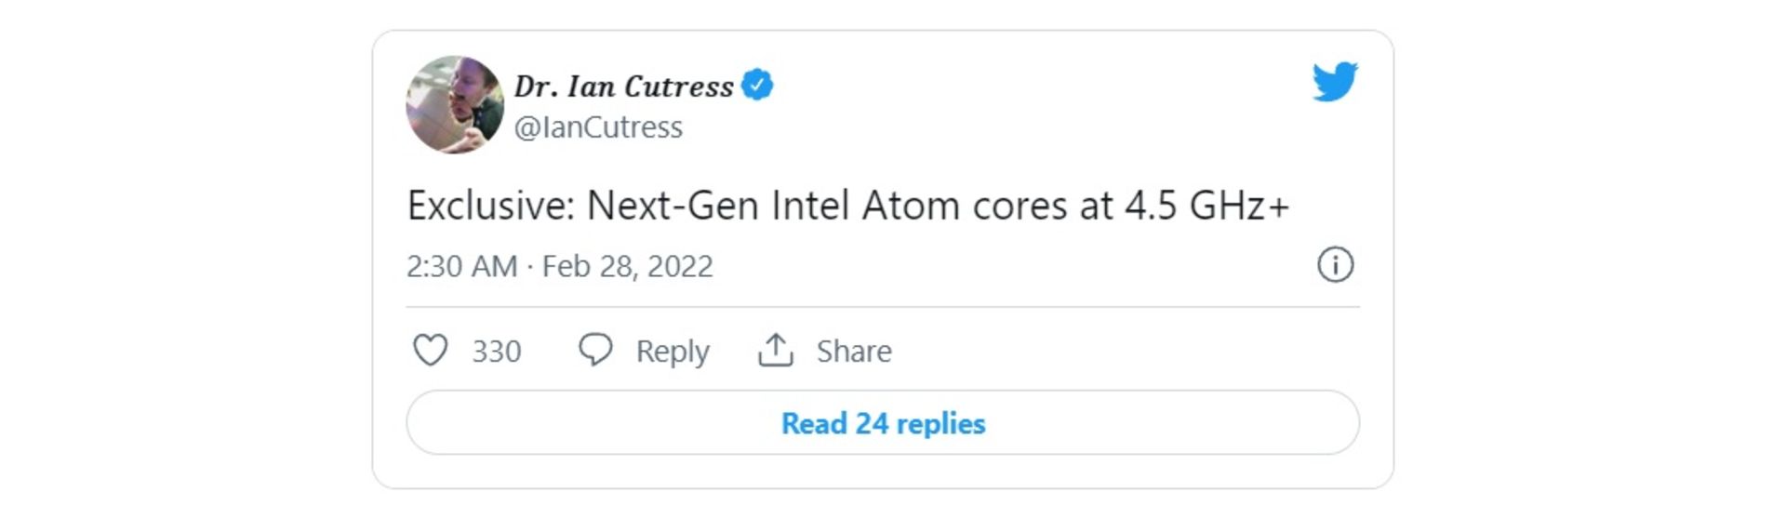Like the tweet with the heart icon

click(x=430, y=351)
